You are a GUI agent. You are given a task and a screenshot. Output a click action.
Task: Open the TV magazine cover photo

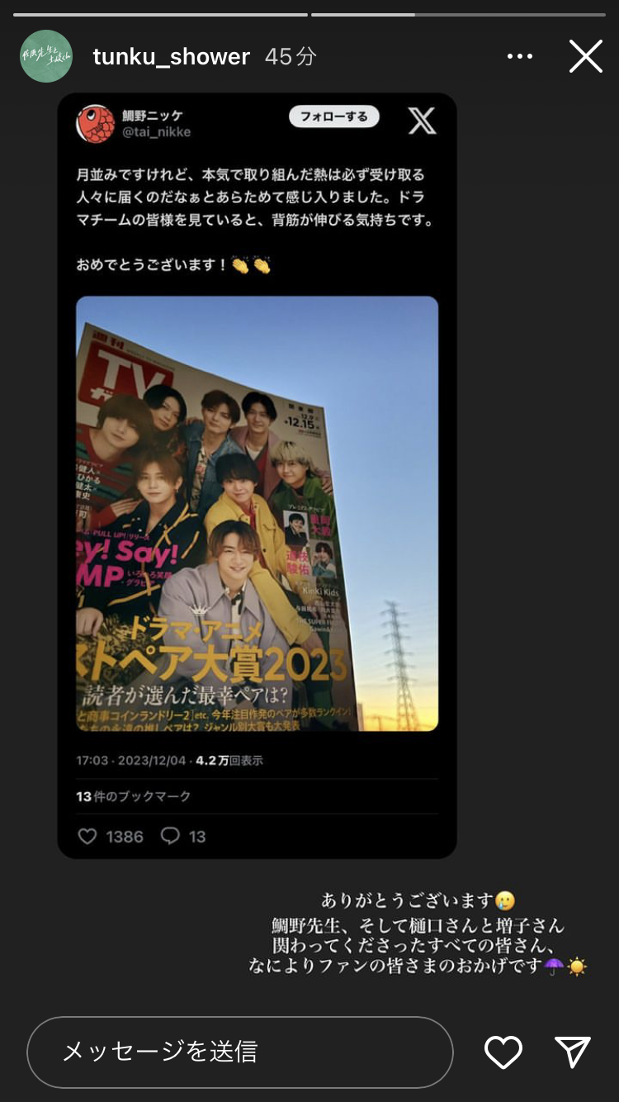pos(257,513)
